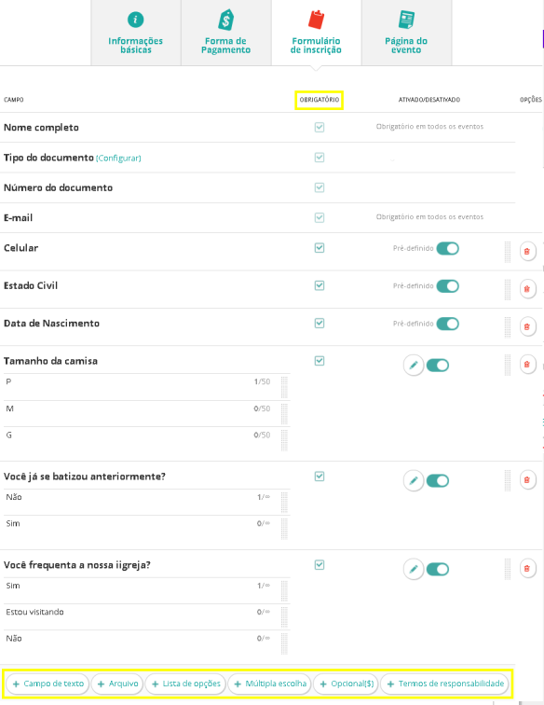Edit Tamanho da camisa with pencil icon

pyautogui.click(x=414, y=366)
